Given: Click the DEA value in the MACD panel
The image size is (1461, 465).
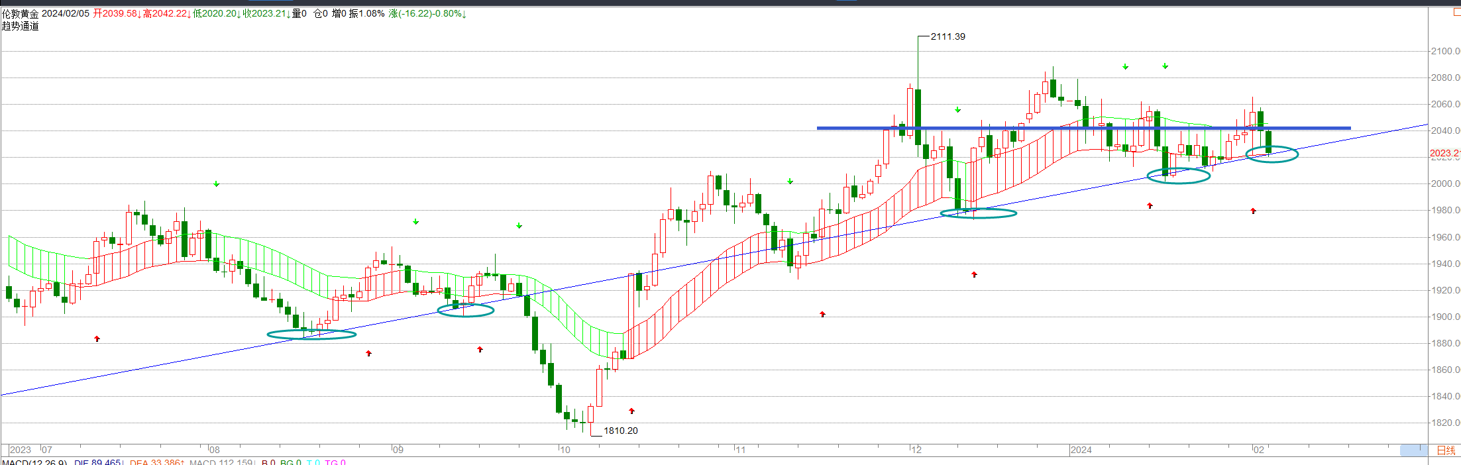Looking at the screenshot, I should pyautogui.click(x=157, y=462).
